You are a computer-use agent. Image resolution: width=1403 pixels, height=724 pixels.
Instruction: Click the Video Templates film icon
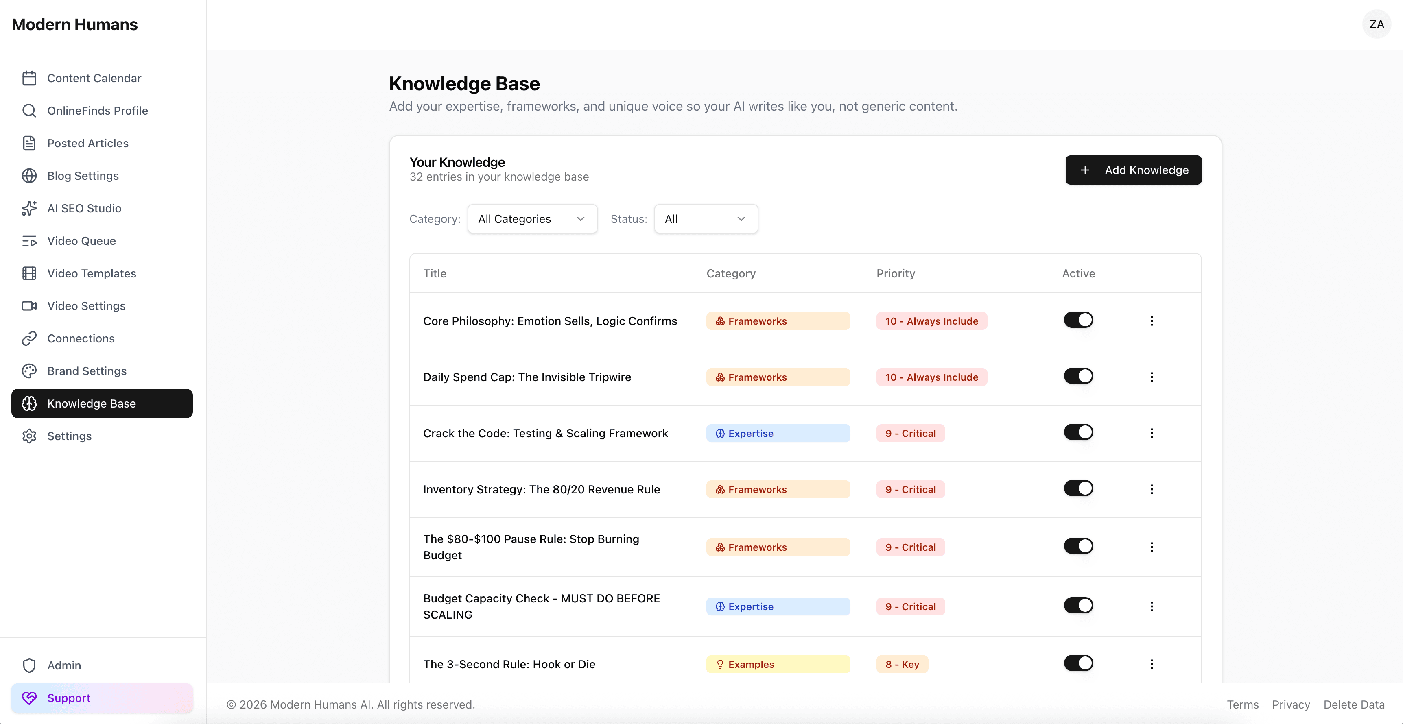click(x=29, y=273)
